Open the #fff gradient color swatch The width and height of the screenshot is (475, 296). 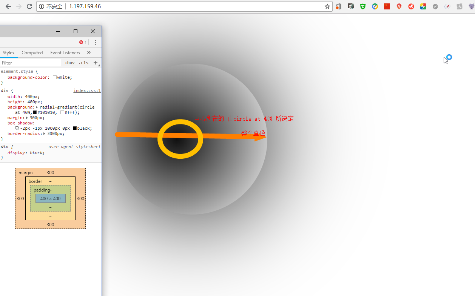pyautogui.click(x=62, y=112)
